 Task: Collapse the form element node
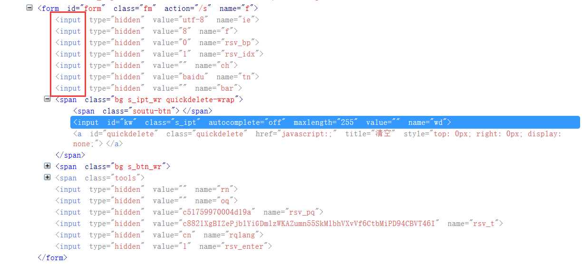coord(30,8)
